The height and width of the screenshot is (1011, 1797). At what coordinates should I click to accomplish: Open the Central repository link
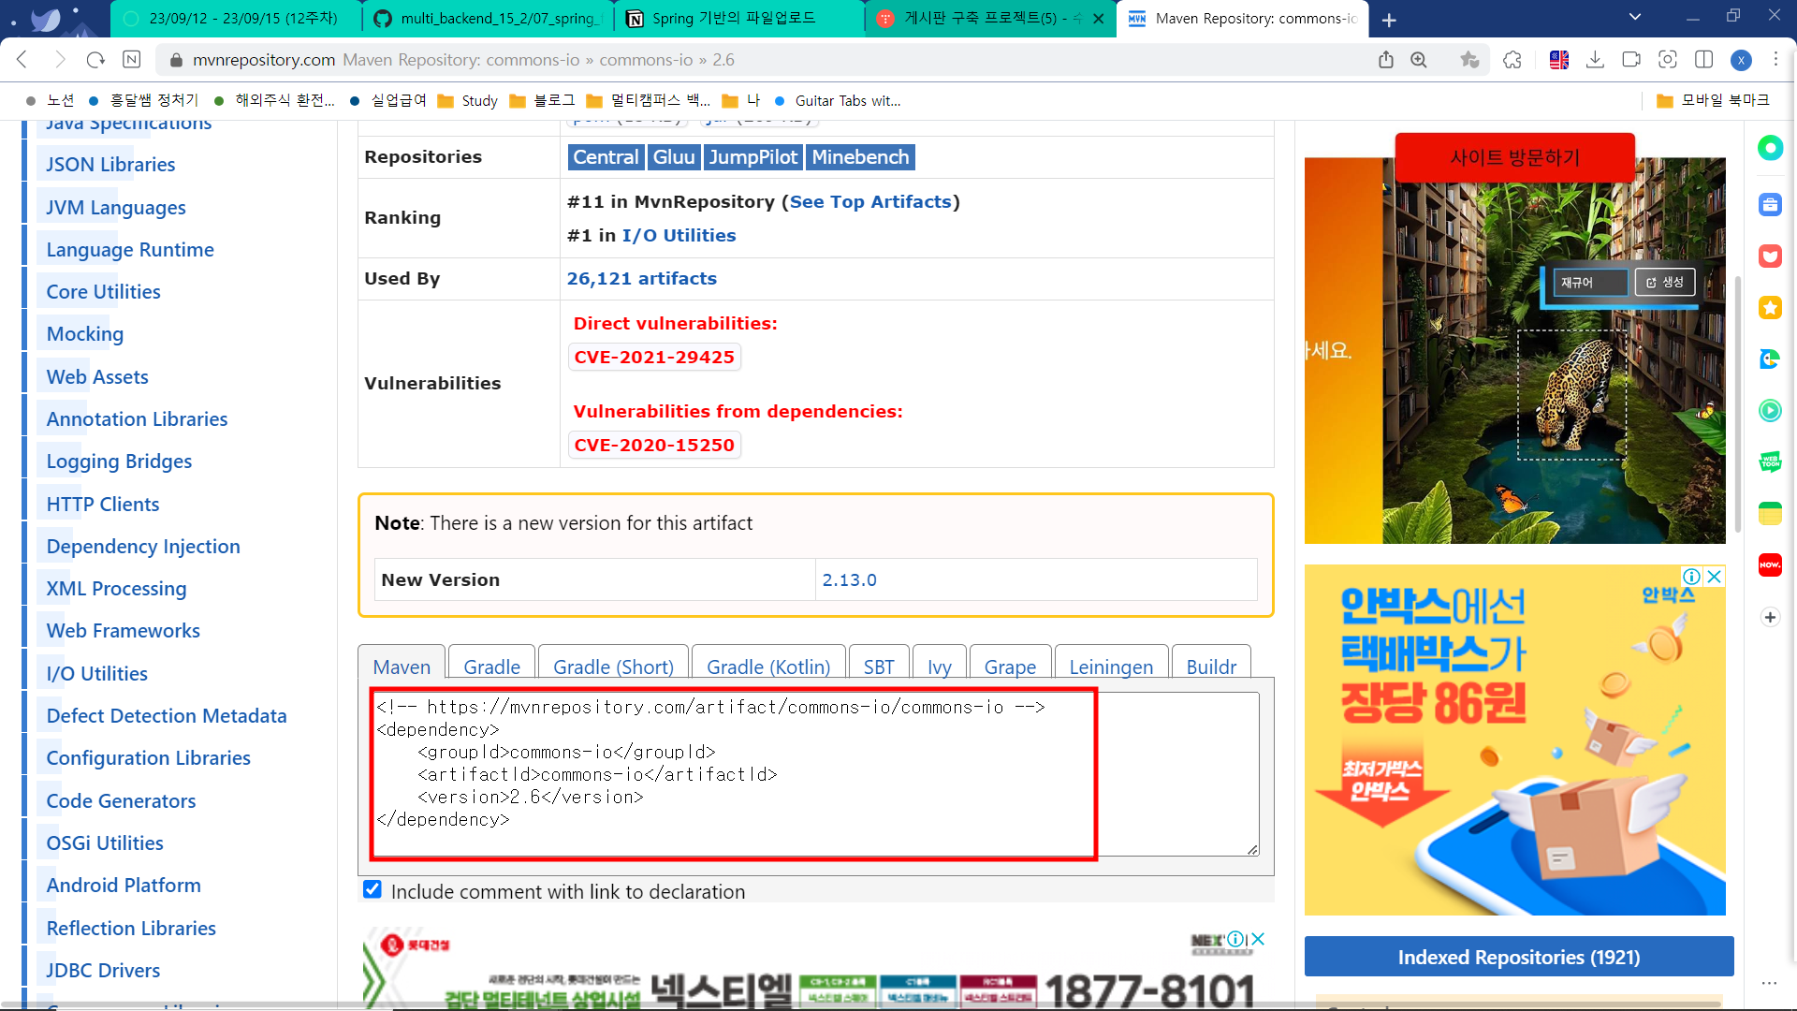(606, 157)
